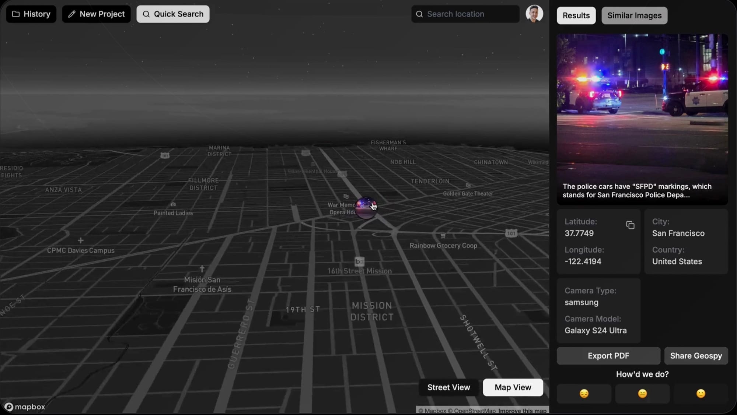
Task: Click the search icon inside Search location
Action: click(419, 14)
